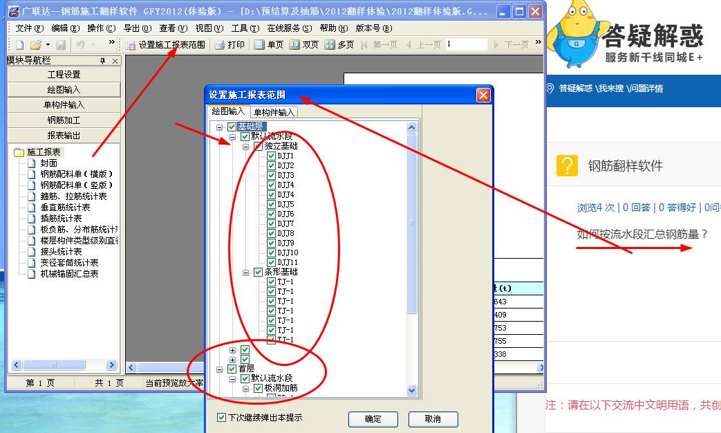Open the 绘图输入 navigation module
721x433 pixels.
click(64, 90)
